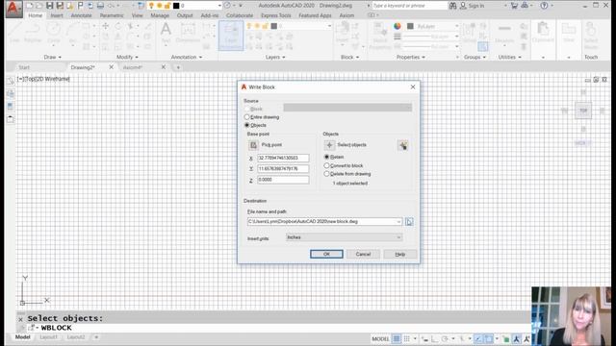Toggle snap mode dots in status bar

407,338
